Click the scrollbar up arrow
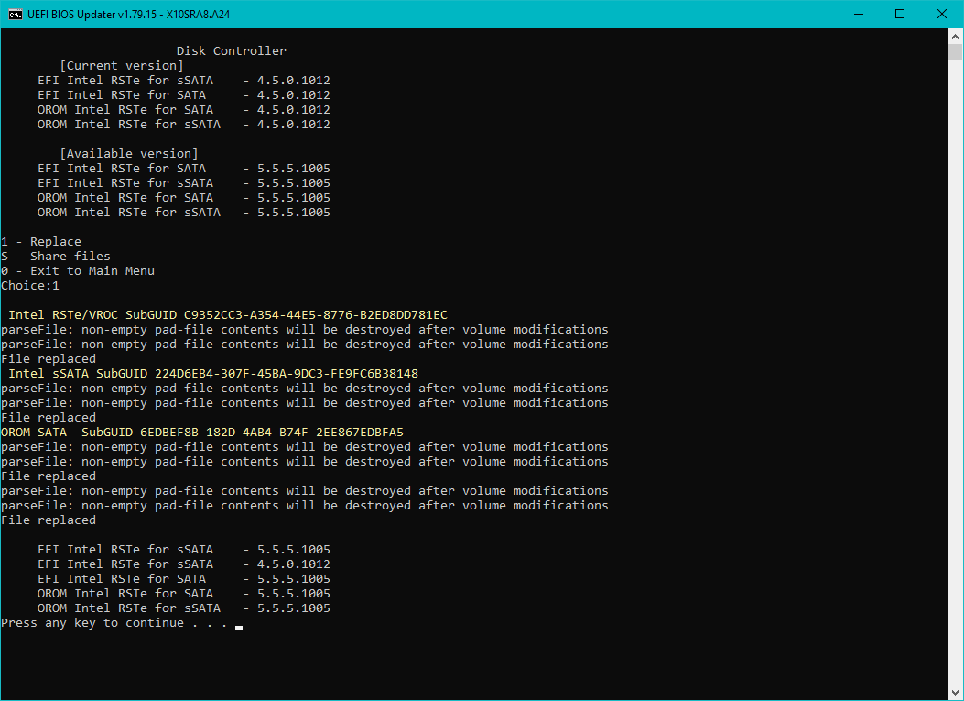The height and width of the screenshot is (701, 964). point(955,36)
